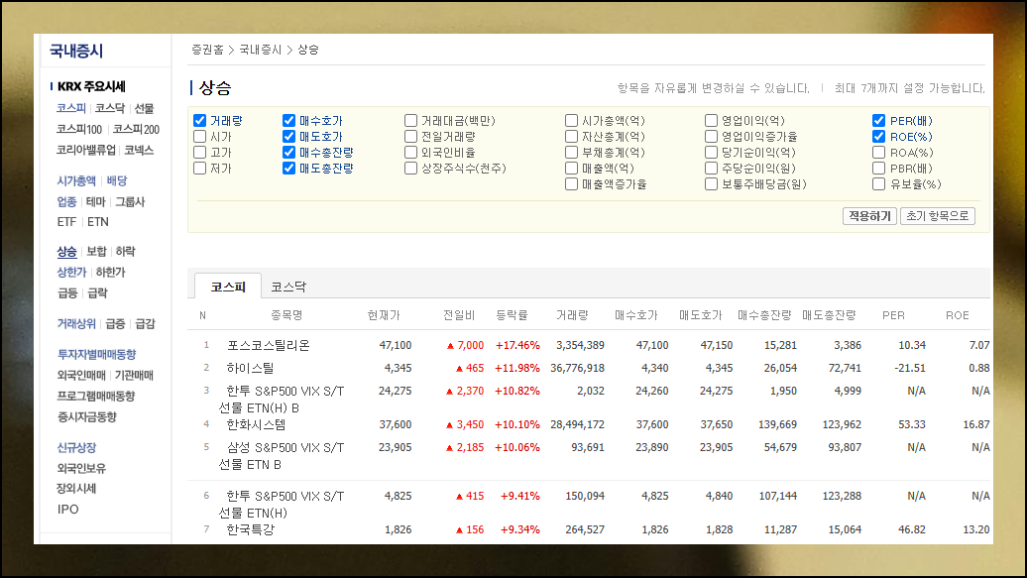Open the 선물 sidebar link

pos(144,108)
